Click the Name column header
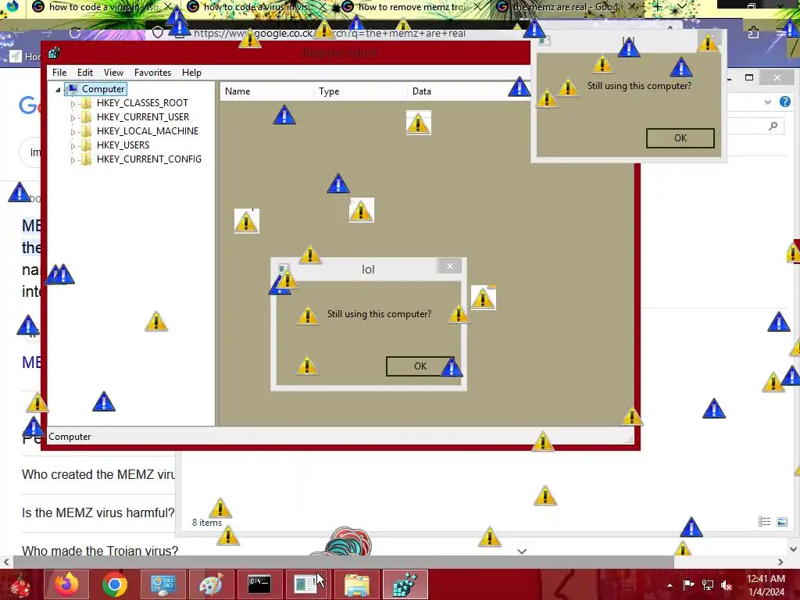 click(267, 91)
